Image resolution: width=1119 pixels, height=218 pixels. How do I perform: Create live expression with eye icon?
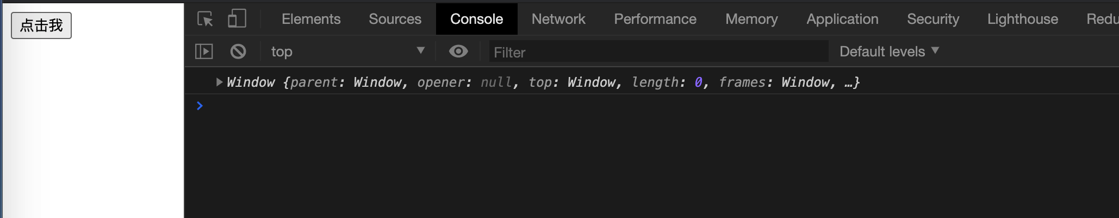[x=458, y=51]
